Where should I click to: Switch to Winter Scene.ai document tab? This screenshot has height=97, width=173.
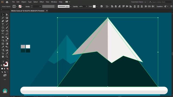pyautogui.click(x=28, y=11)
